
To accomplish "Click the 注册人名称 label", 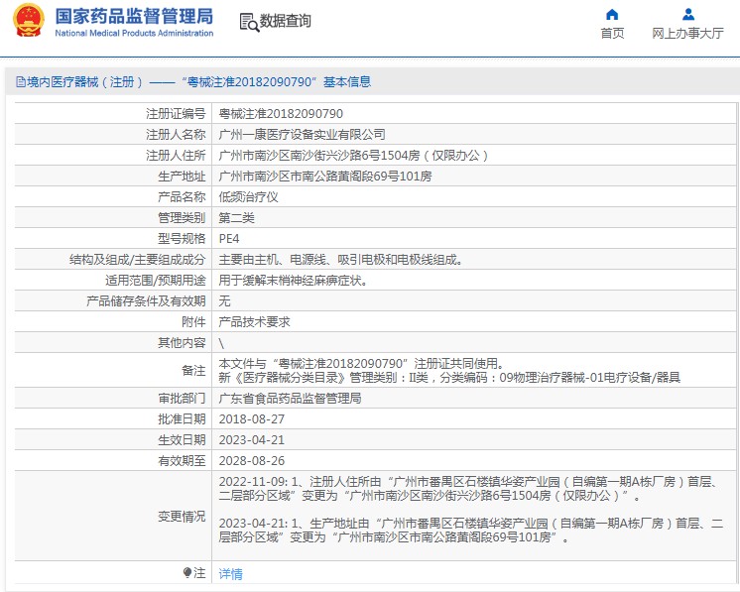I will tap(176, 135).
